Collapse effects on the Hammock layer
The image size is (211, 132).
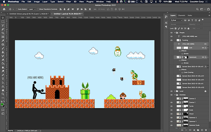[208, 57]
